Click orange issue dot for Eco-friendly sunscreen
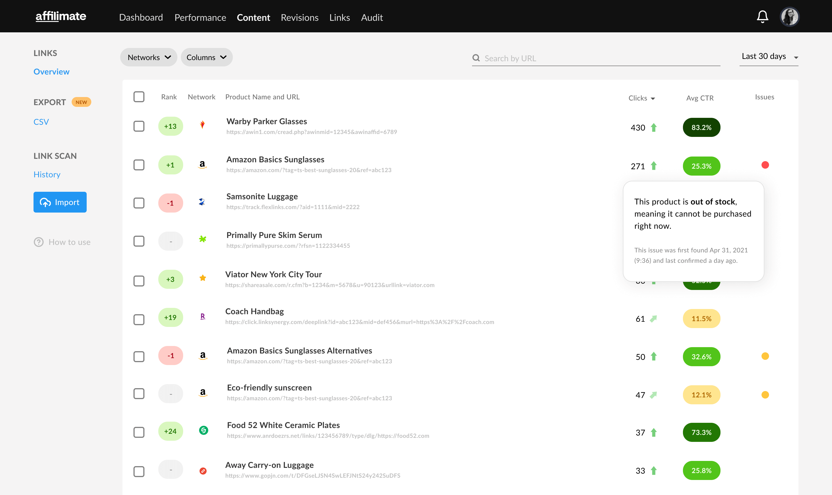The width and height of the screenshot is (832, 495). (765, 395)
